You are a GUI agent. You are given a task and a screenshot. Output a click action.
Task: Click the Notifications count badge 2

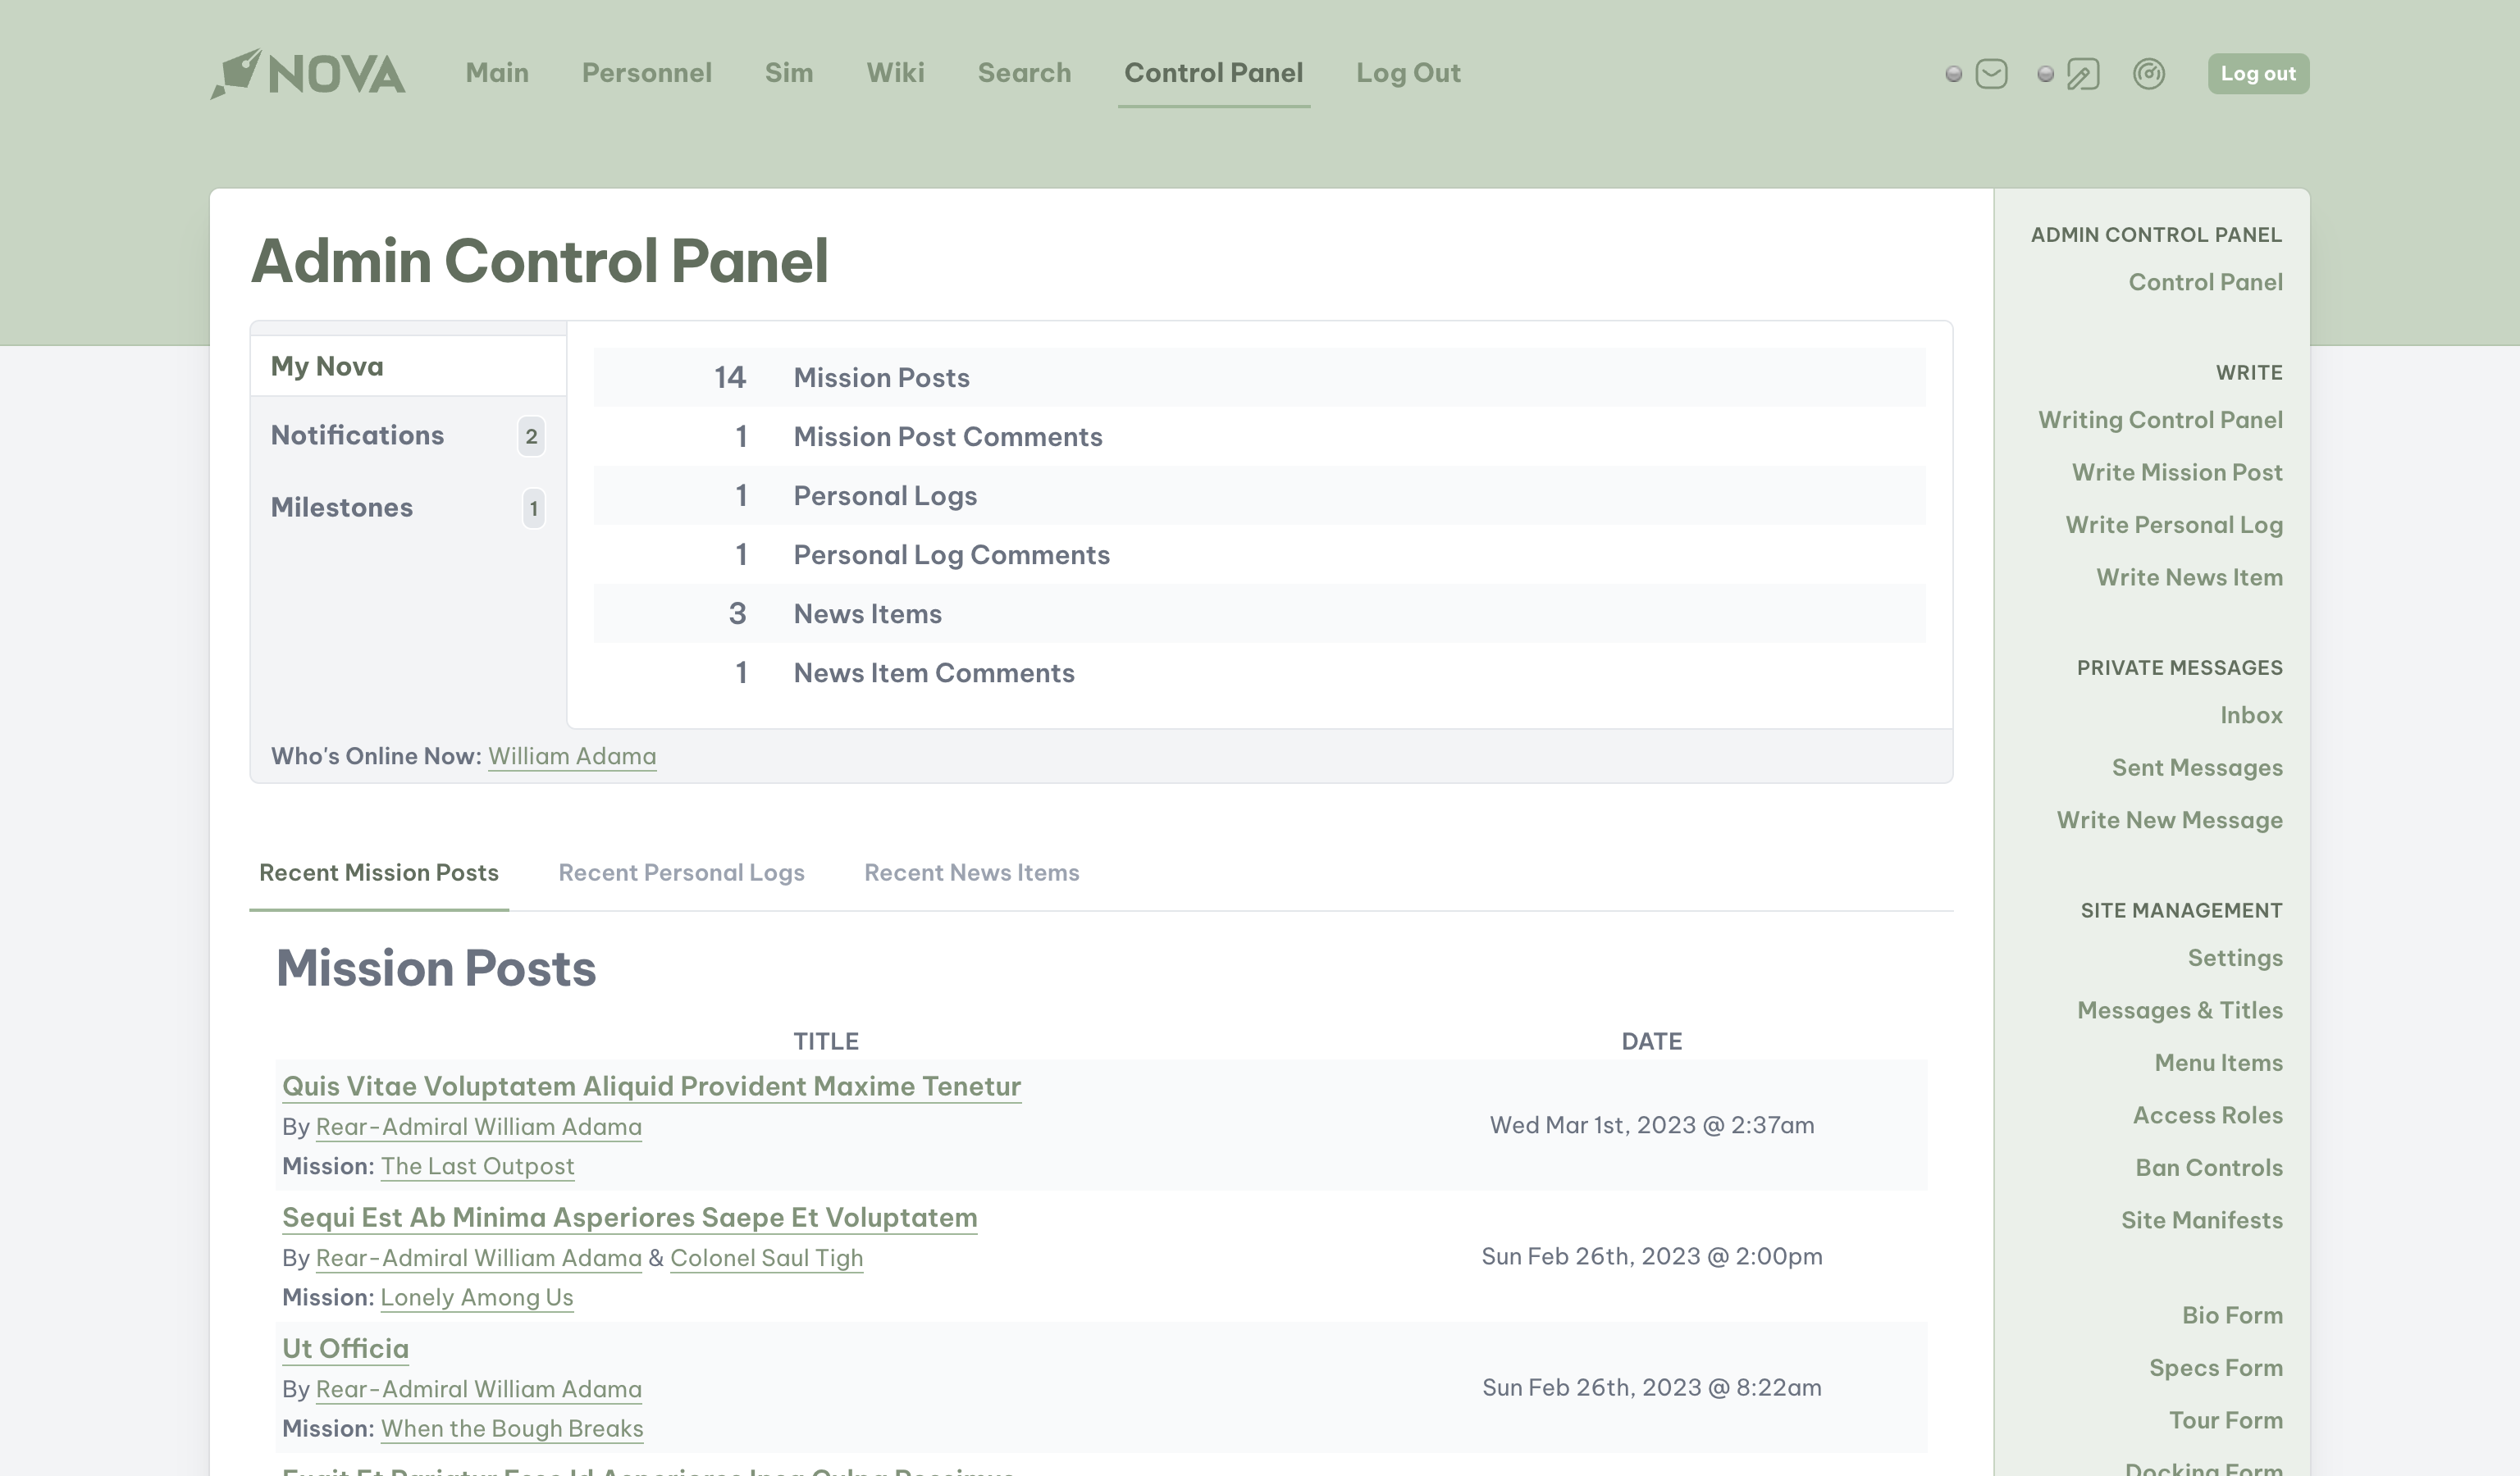[531, 435]
